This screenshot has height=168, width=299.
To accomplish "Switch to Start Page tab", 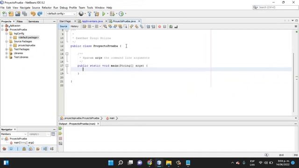I will pyautogui.click(x=65, y=21).
